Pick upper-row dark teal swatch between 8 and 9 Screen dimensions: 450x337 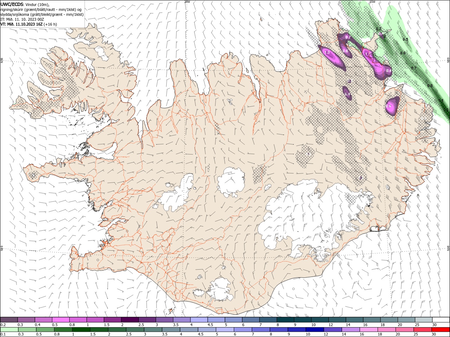(x=285, y=319)
